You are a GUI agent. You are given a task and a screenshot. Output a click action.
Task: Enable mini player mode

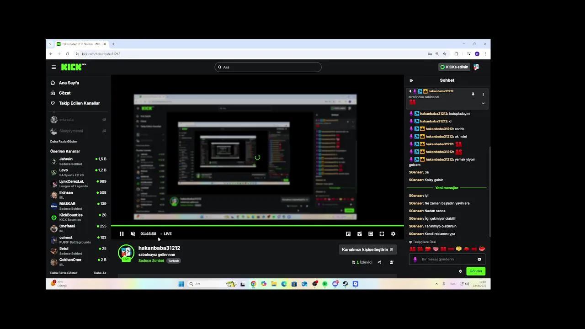[x=348, y=234]
